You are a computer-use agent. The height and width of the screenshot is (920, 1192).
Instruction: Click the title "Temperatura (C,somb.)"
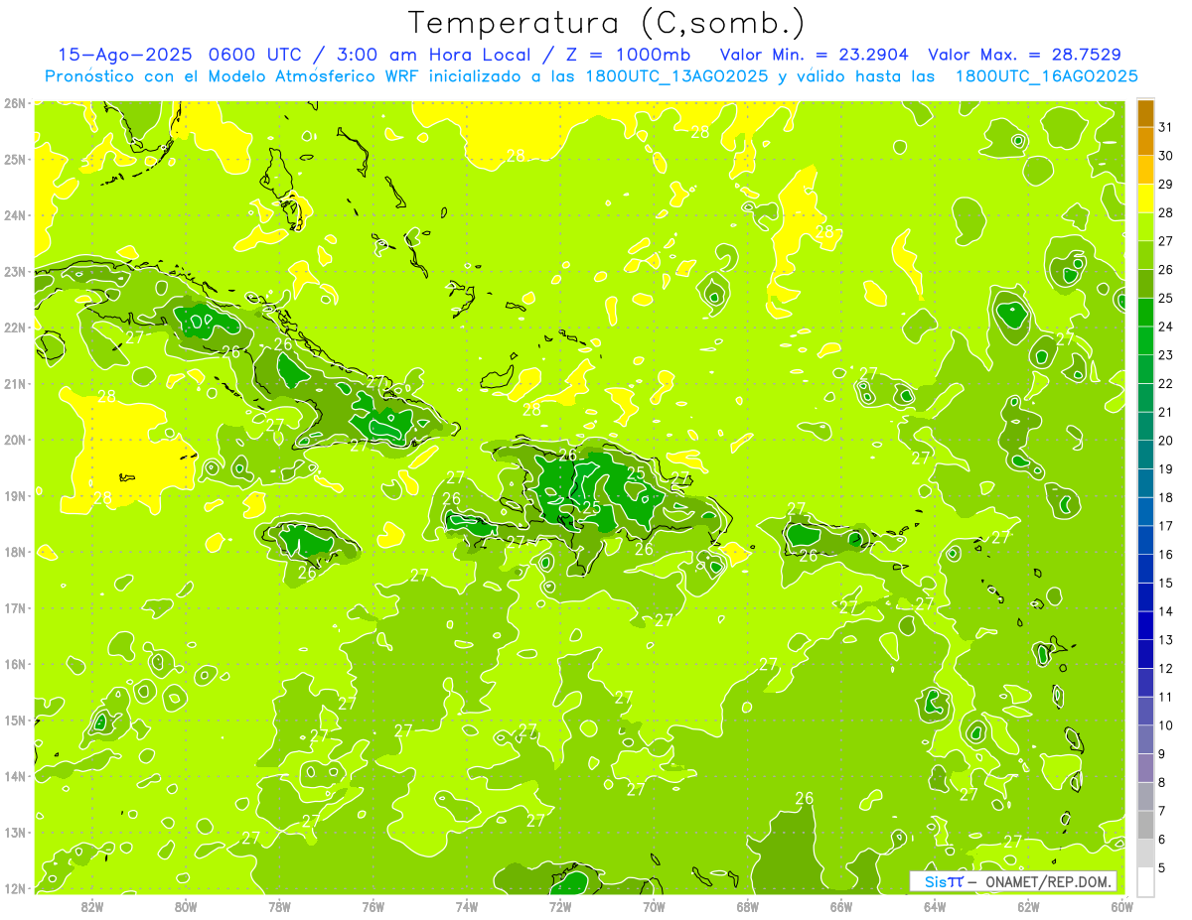point(607,24)
